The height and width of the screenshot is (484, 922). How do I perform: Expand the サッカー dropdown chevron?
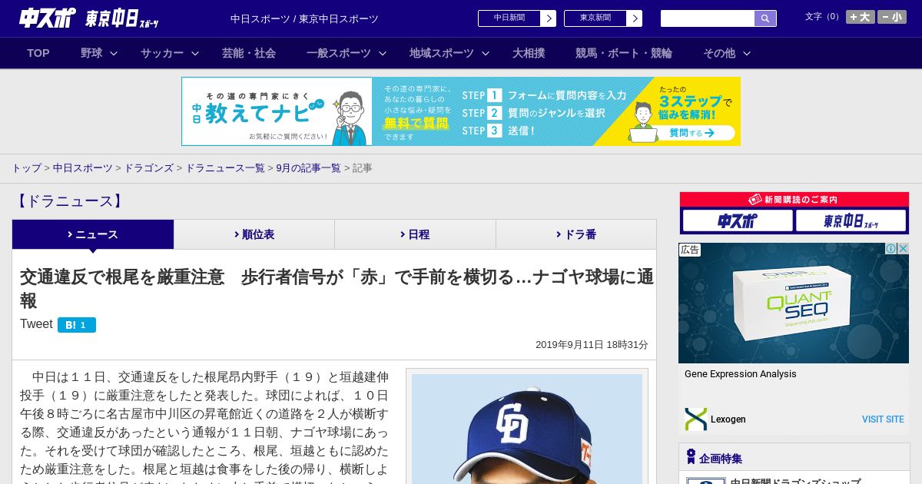pos(195,53)
